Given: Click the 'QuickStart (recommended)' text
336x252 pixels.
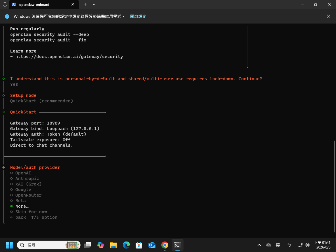Looking at the screenshot, I should [x=42, y=101].
